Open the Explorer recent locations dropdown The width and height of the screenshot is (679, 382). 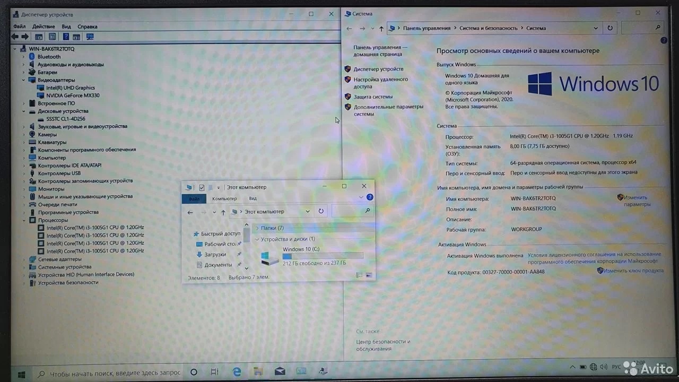coord(214,212)
